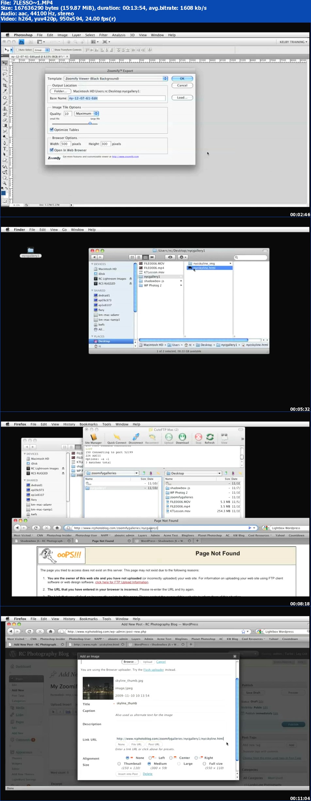Click the Disconnect icon in CuteFTP
Image resolution: width=311 pixels, height=801 pixels.
[x=136, y=439]
